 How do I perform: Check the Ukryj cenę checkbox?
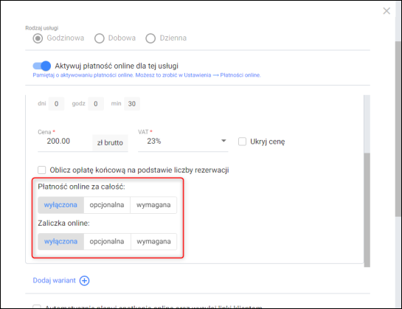[x=242, y=142]
